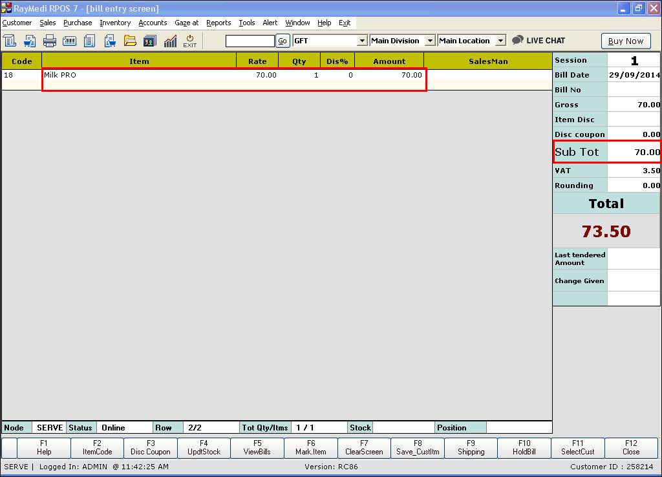662x477 pixels.
Task: Click the yellow open folder icon
Action: [130, 41]
